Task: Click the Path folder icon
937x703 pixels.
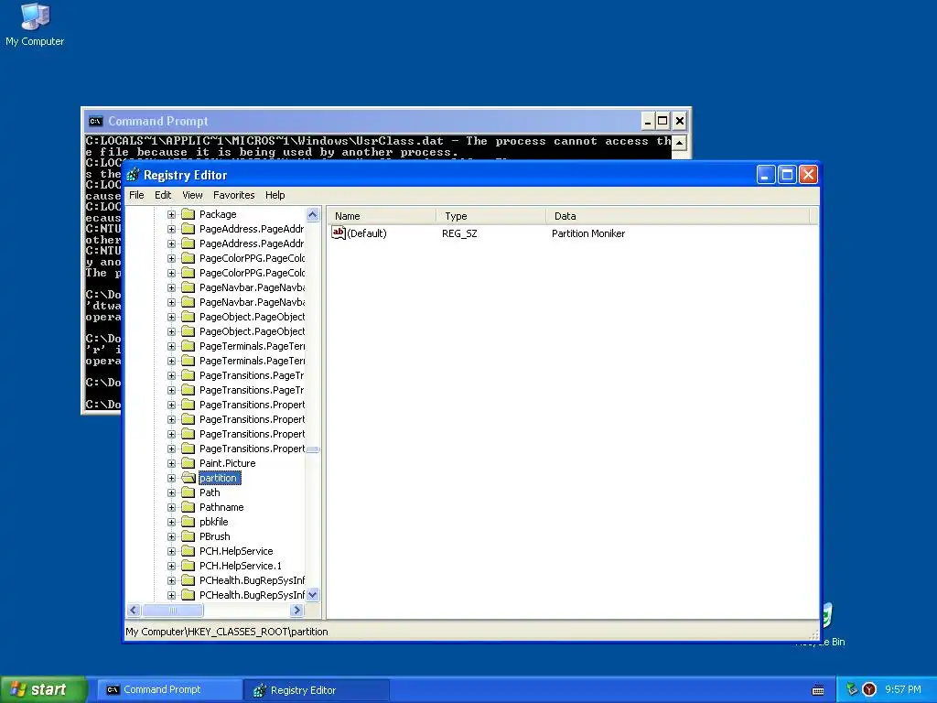Action: click(x=188, y=492)
